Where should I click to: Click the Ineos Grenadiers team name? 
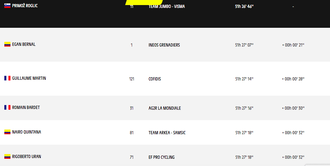164,45
